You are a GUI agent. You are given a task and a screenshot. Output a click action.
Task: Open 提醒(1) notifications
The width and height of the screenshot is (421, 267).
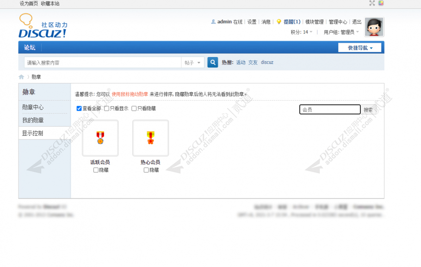coord(292,22)
